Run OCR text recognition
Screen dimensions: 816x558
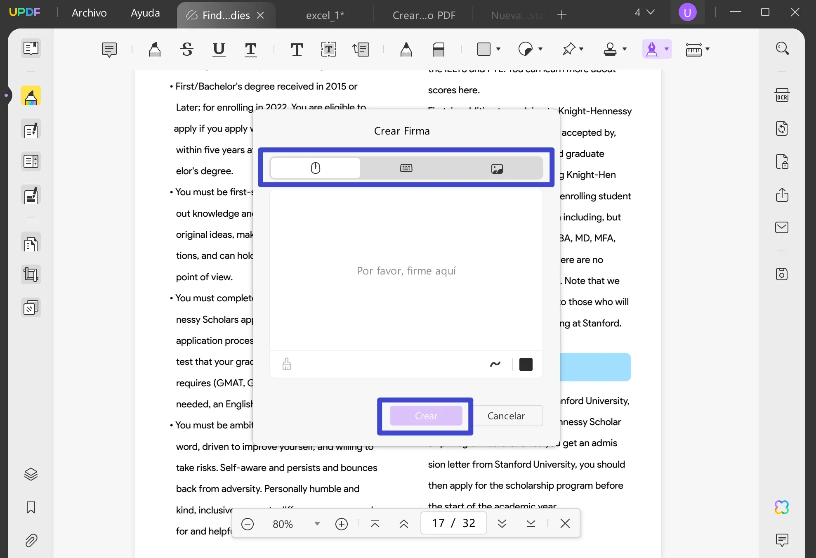(782, 95)
